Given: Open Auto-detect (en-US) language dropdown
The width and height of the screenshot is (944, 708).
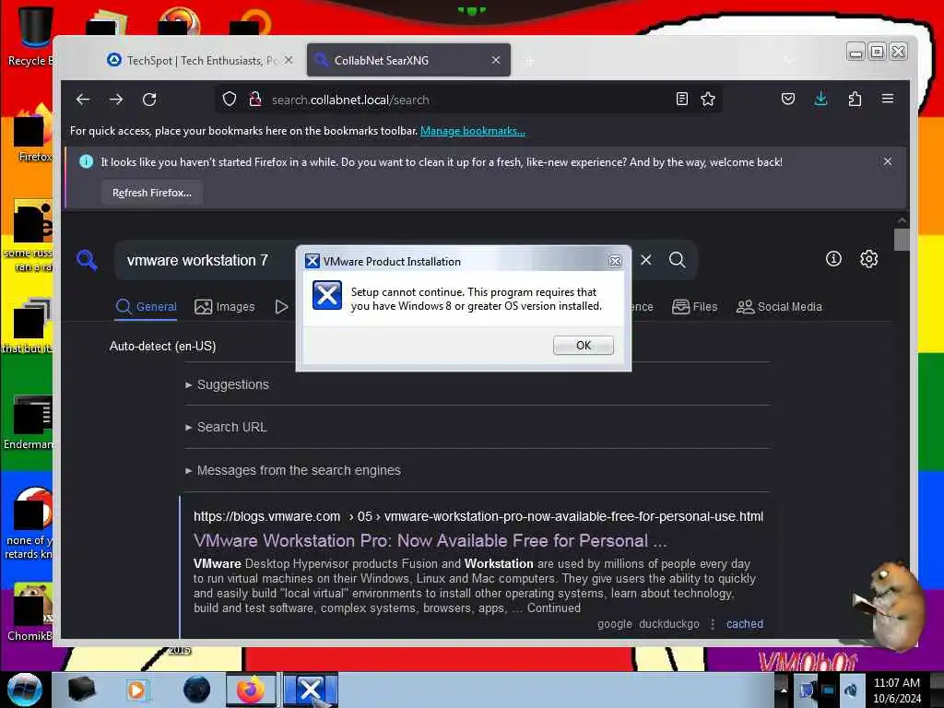Looking at the screenshot, I should pos(162,347).
